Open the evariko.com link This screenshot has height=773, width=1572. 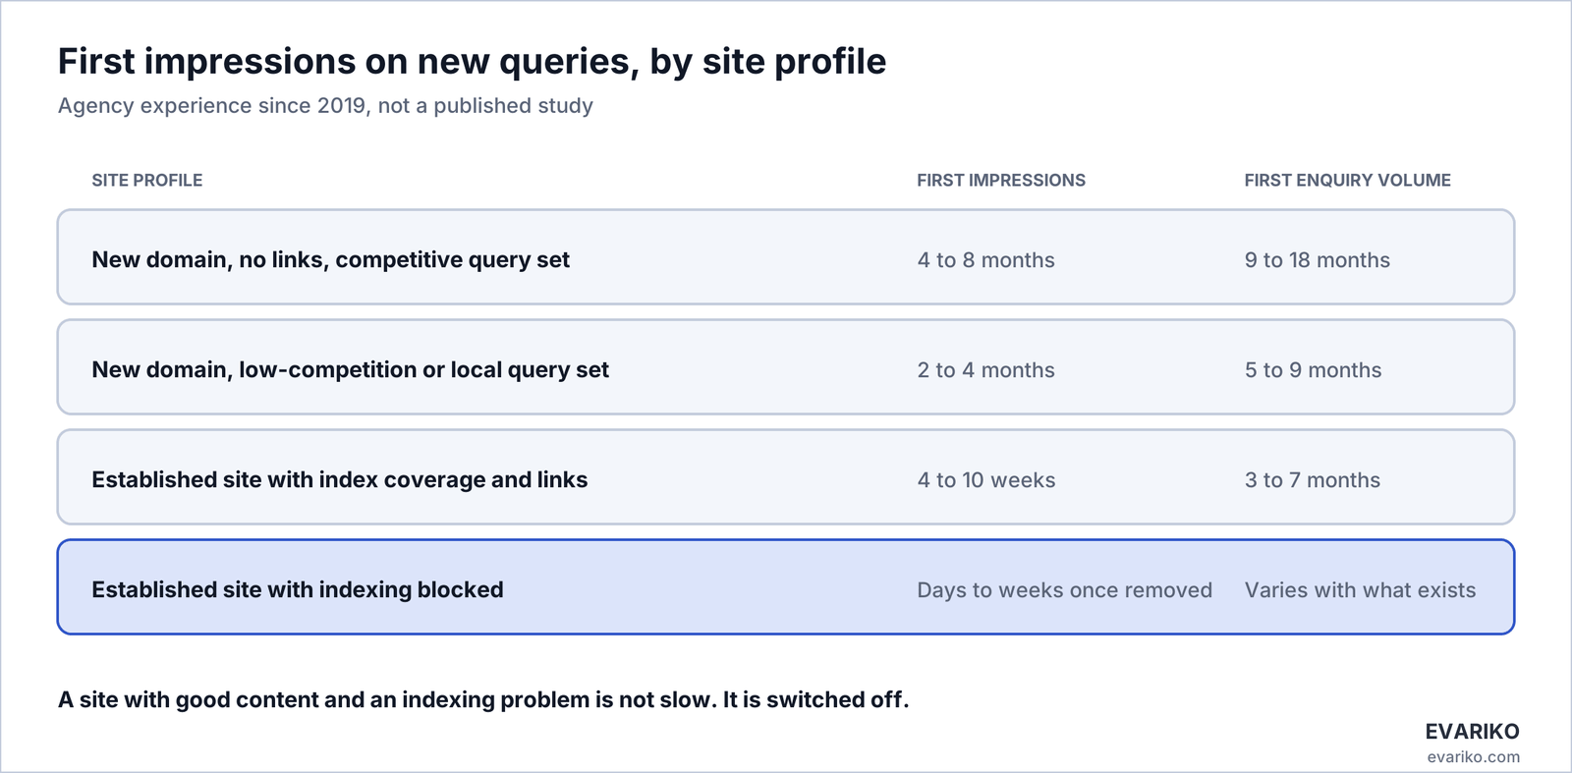(x=1473, y=757)
